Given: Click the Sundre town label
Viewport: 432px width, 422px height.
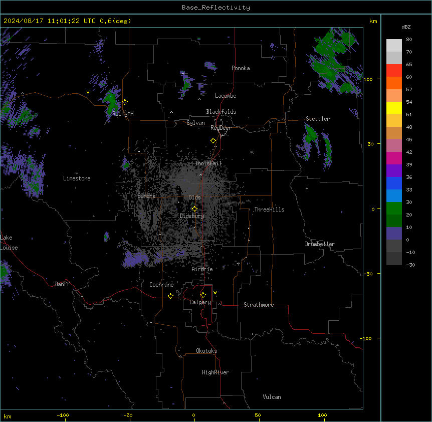Looking at the screenshot, I should tap(146, 196).
